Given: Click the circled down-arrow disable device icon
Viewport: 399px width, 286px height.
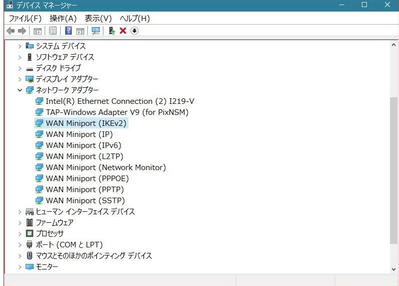Looking at the screenshot, I should [x=135, y=31].
